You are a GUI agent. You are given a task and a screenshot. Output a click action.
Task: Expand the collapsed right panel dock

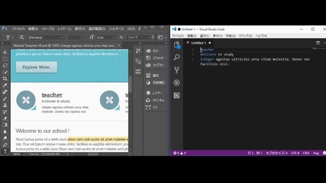click(166, 43)
